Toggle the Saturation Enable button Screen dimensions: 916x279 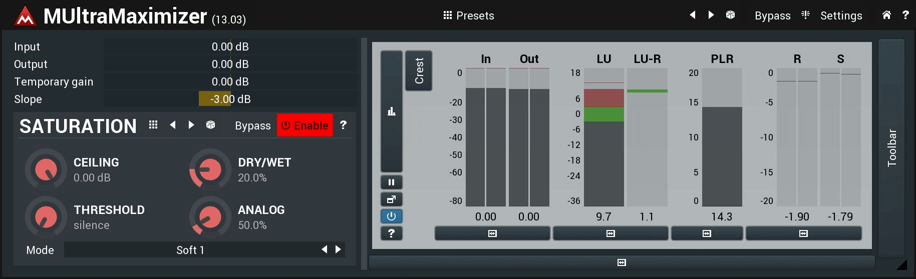[304, 125]
